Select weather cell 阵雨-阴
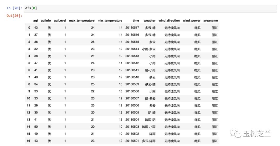Viewport: 280px width, 146px height. point(150,120)
